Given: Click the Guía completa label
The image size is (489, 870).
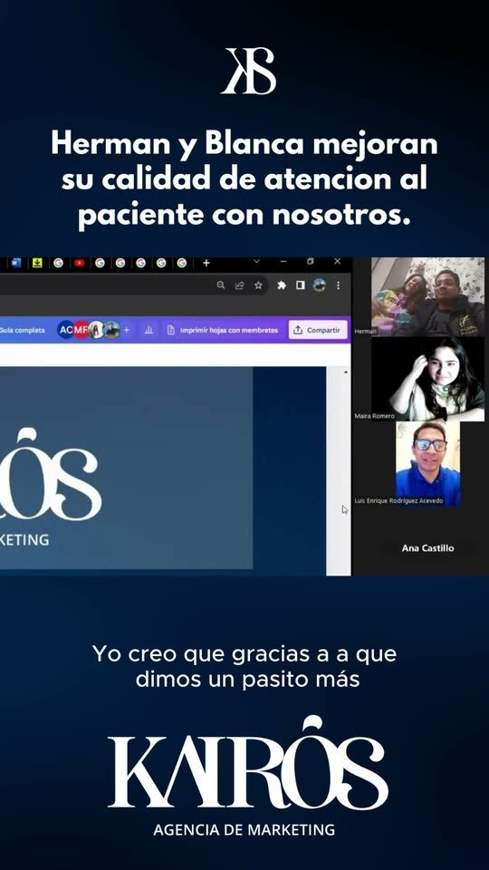Looking at the screenshot, I should pyautogui.click(x=23, y=330).
